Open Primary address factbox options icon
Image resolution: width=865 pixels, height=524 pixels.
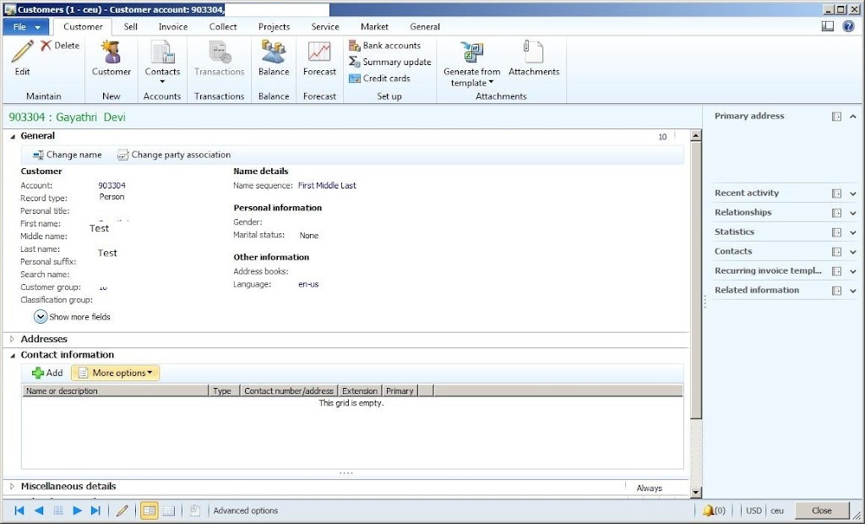click(837, 117)
